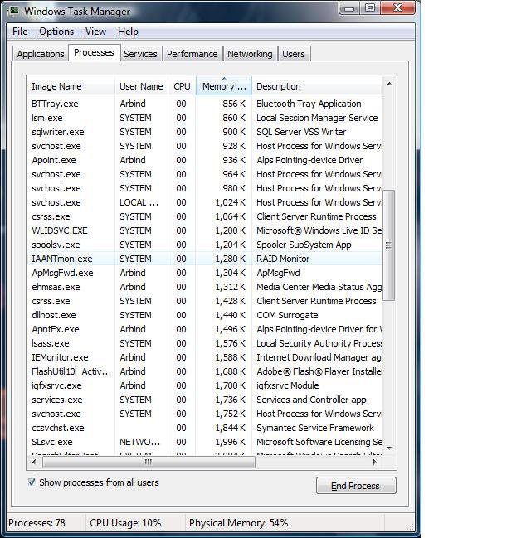Click the vertical scrollbar up arrow
Image resolution: width=531 pixels, height=538 pixels.
[389, 84]
